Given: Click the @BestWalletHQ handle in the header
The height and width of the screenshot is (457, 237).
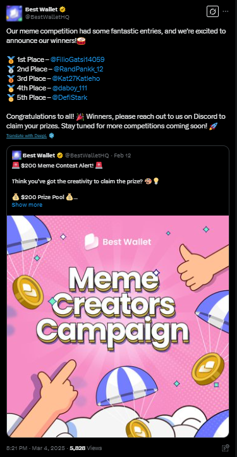Looking at the screenshot, I should point(47,17).
